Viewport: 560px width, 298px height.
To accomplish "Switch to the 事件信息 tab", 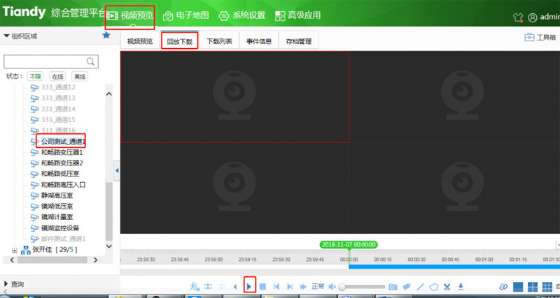I will (x=259, y=41).
